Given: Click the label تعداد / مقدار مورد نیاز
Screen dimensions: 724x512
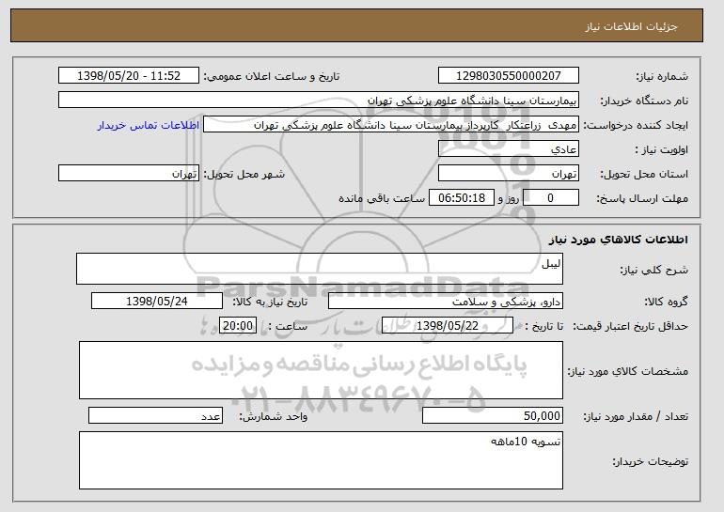Looking at the screenshot, I should pyautogui.click(x=636, y=416).
